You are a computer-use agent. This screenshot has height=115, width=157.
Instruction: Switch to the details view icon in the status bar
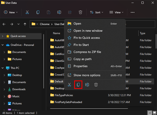(x=150, y=113)
